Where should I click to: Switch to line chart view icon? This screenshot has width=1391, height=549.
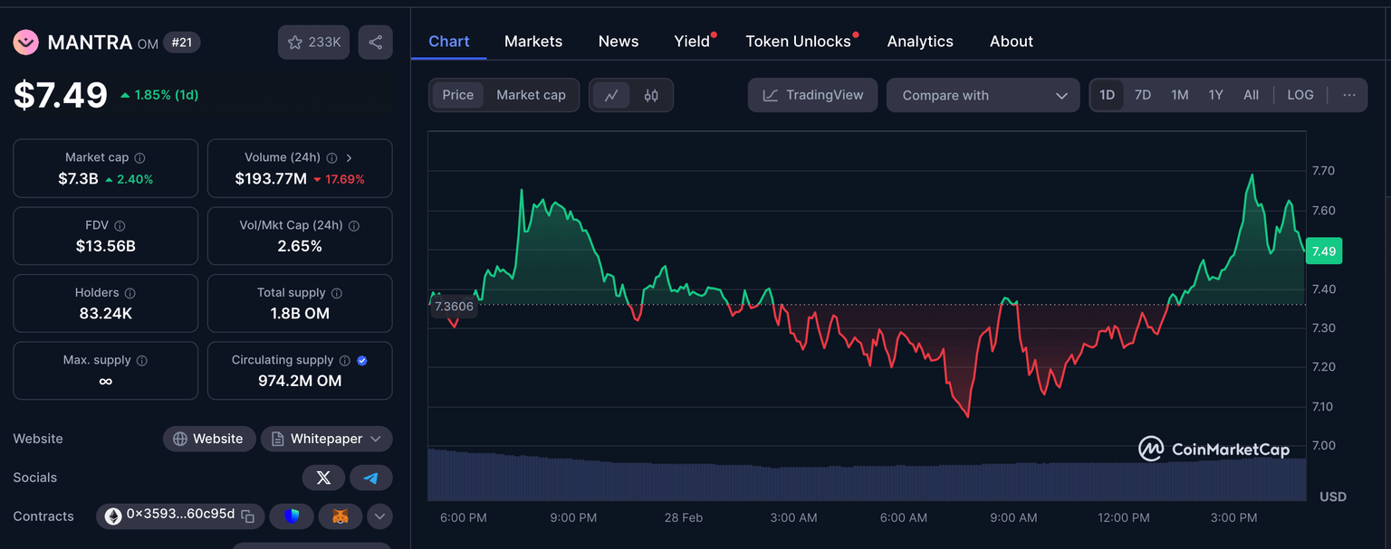[x=612, y=95]
